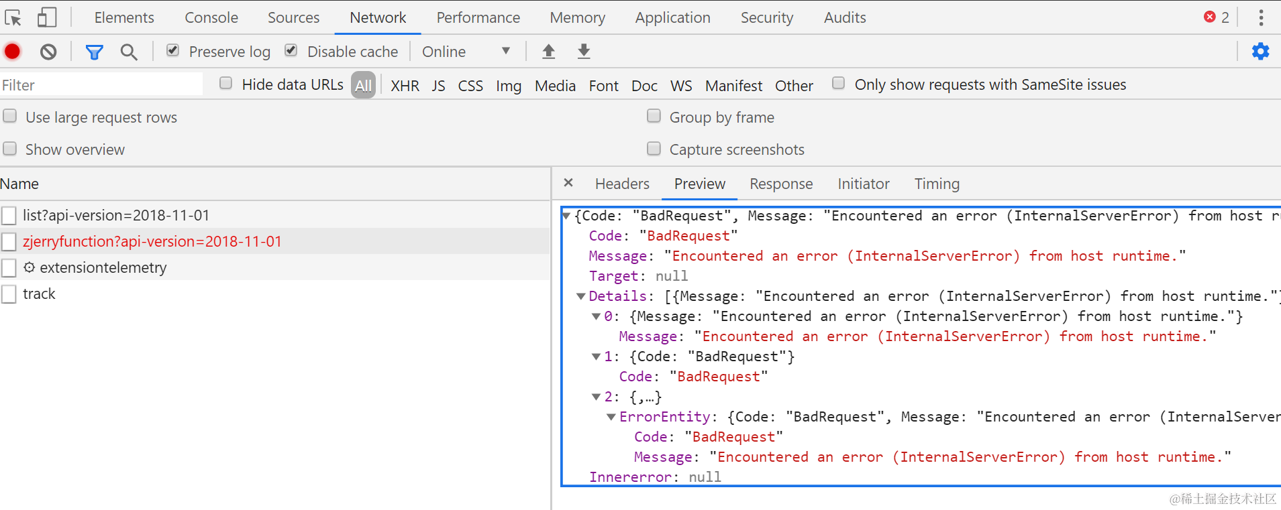Collapse the Details array
This screenshot has width=1281, height=510.
[581, 296]
